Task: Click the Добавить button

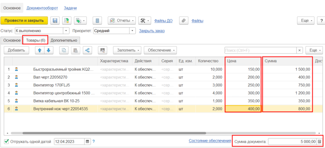Action: tap(16, 50)
